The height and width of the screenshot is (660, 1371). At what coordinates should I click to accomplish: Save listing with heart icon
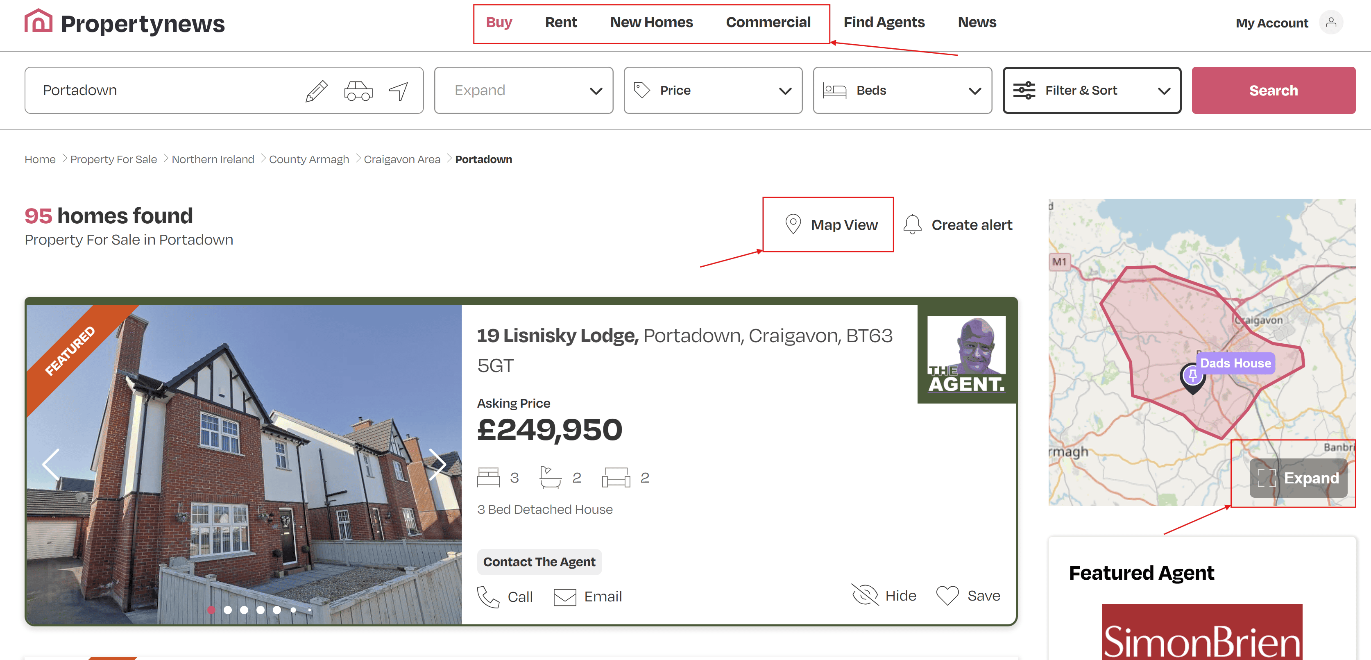click(947, 596)
